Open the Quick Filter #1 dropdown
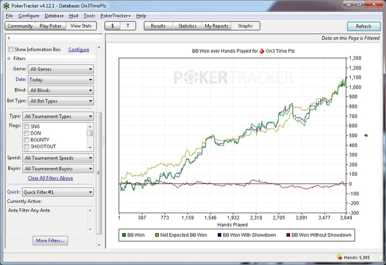 click(58, 192)
